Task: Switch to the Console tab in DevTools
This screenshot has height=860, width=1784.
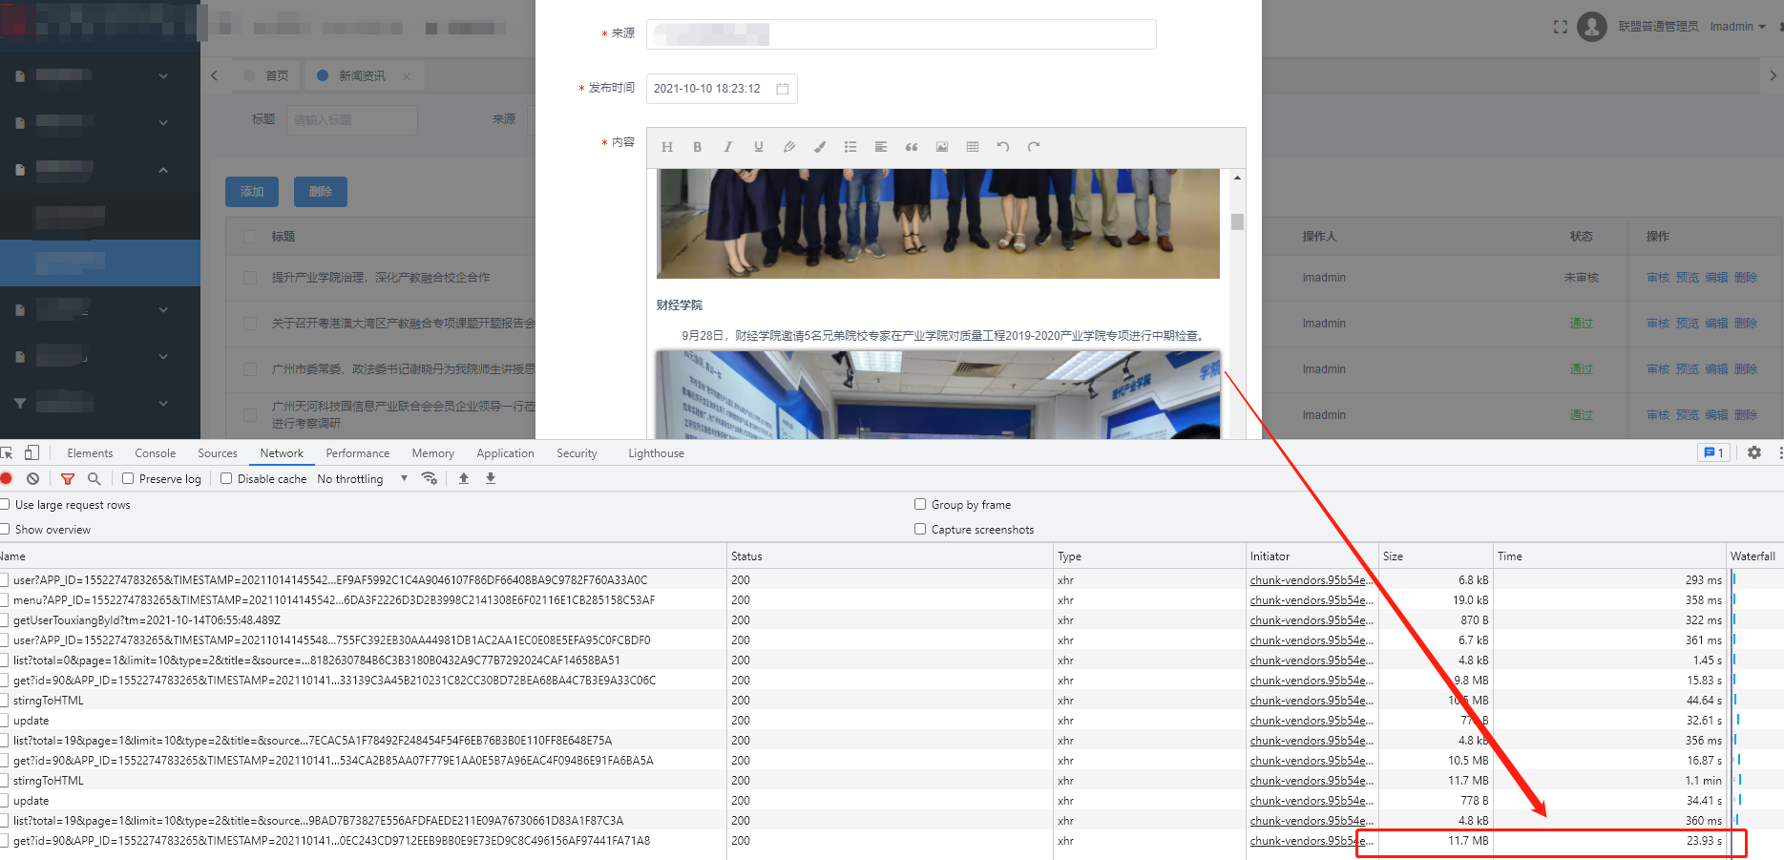Action: point(155,452)
